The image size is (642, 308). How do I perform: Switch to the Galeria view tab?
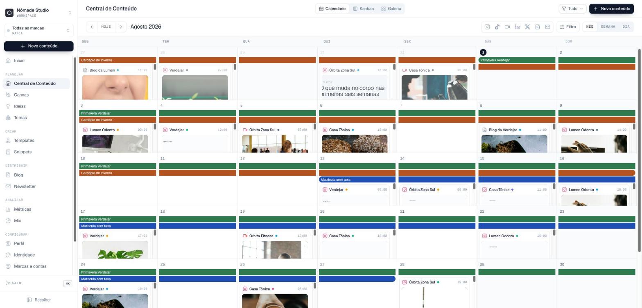391,9
